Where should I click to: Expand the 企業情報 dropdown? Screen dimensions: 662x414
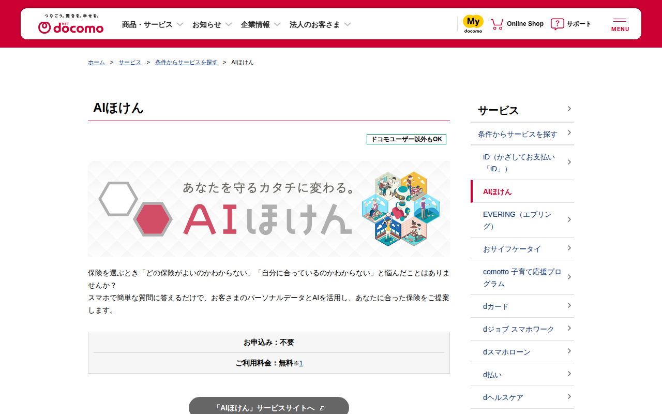coord(277,24)
